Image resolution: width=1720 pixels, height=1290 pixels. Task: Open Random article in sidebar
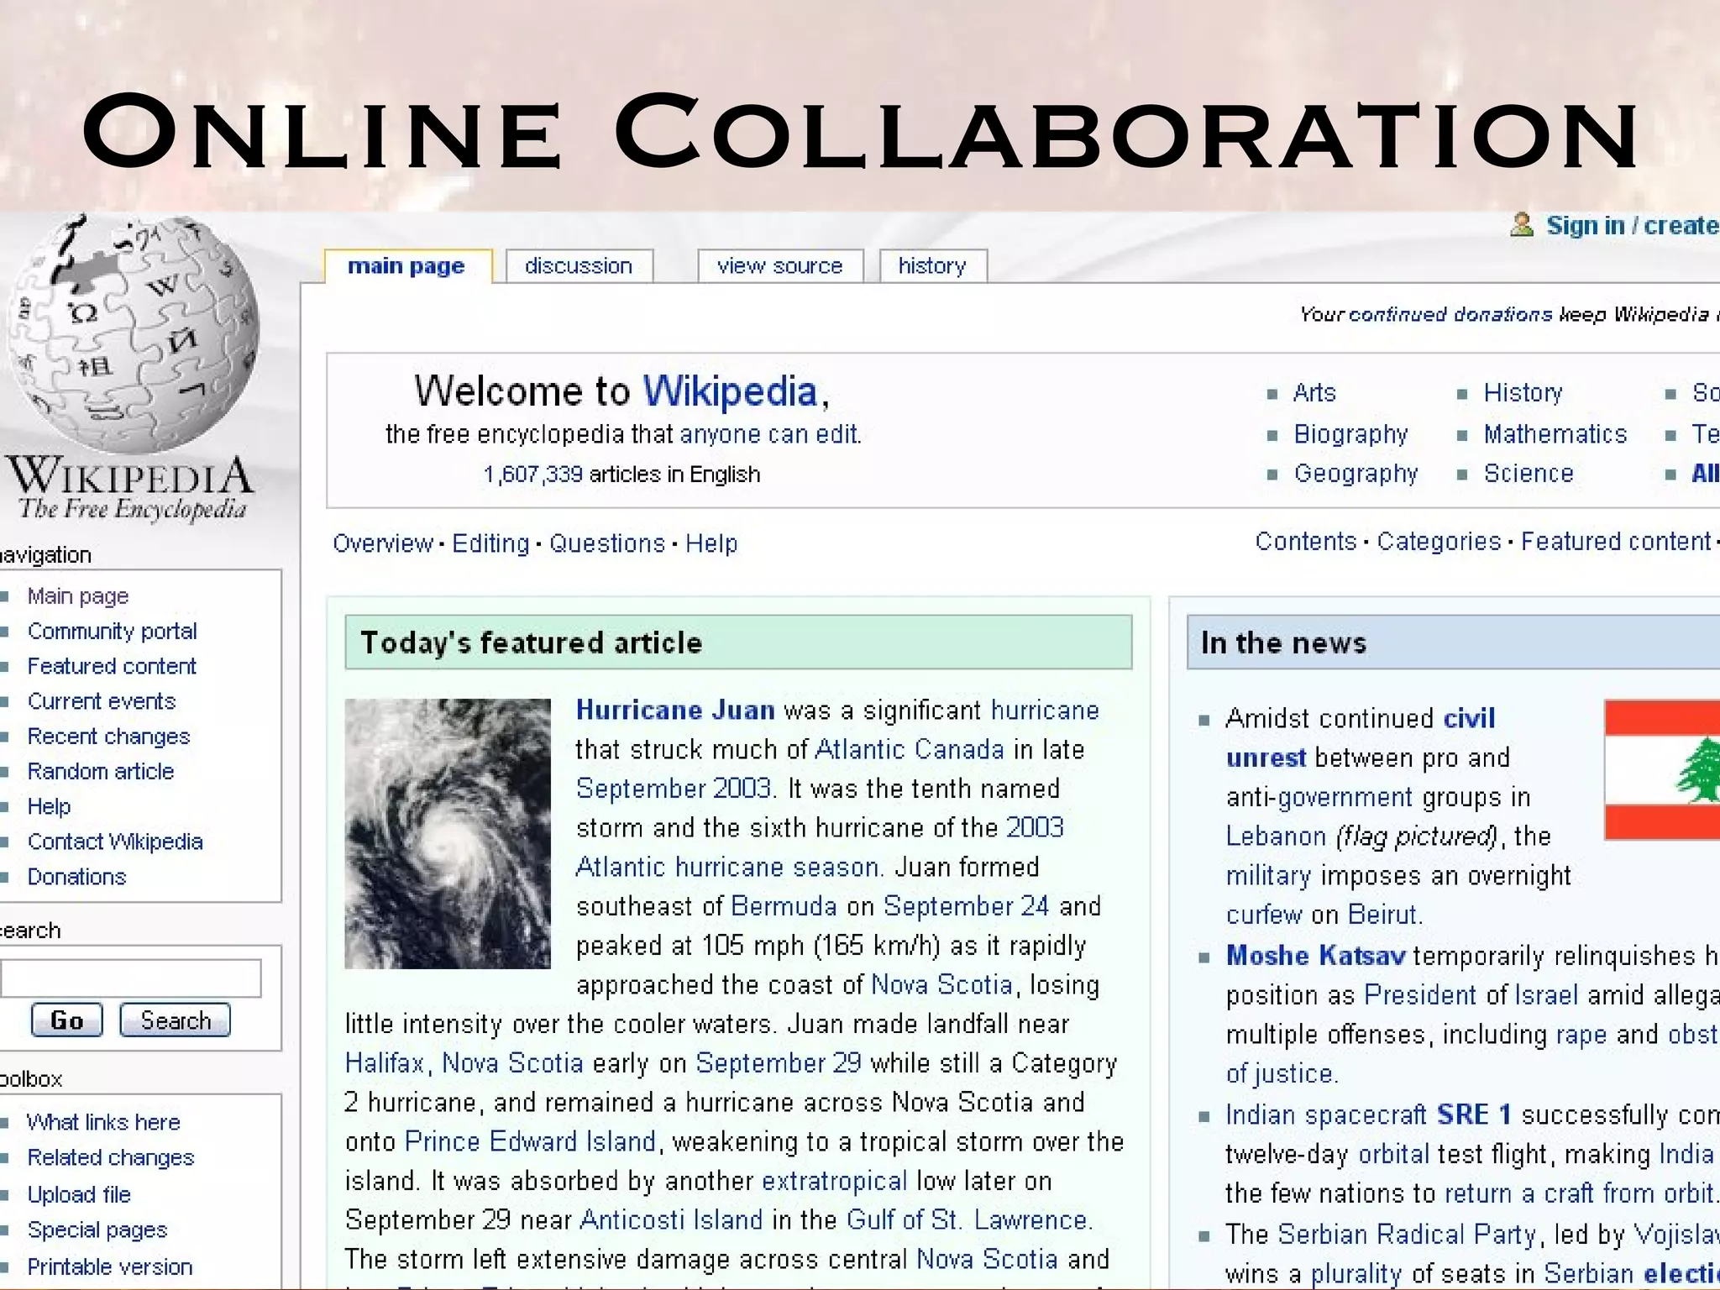tap(101, 772)
